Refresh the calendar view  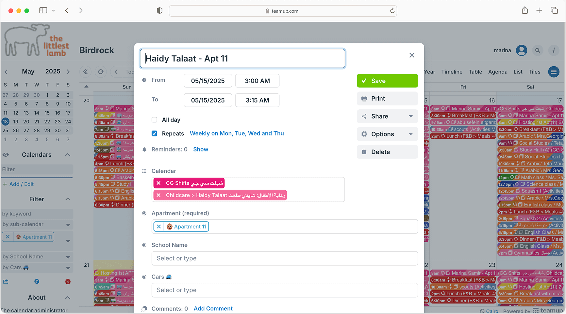point(101,72)
